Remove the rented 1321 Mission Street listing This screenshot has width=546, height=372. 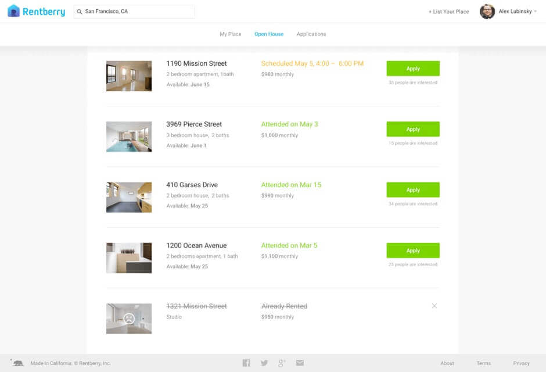pos(434,306)
